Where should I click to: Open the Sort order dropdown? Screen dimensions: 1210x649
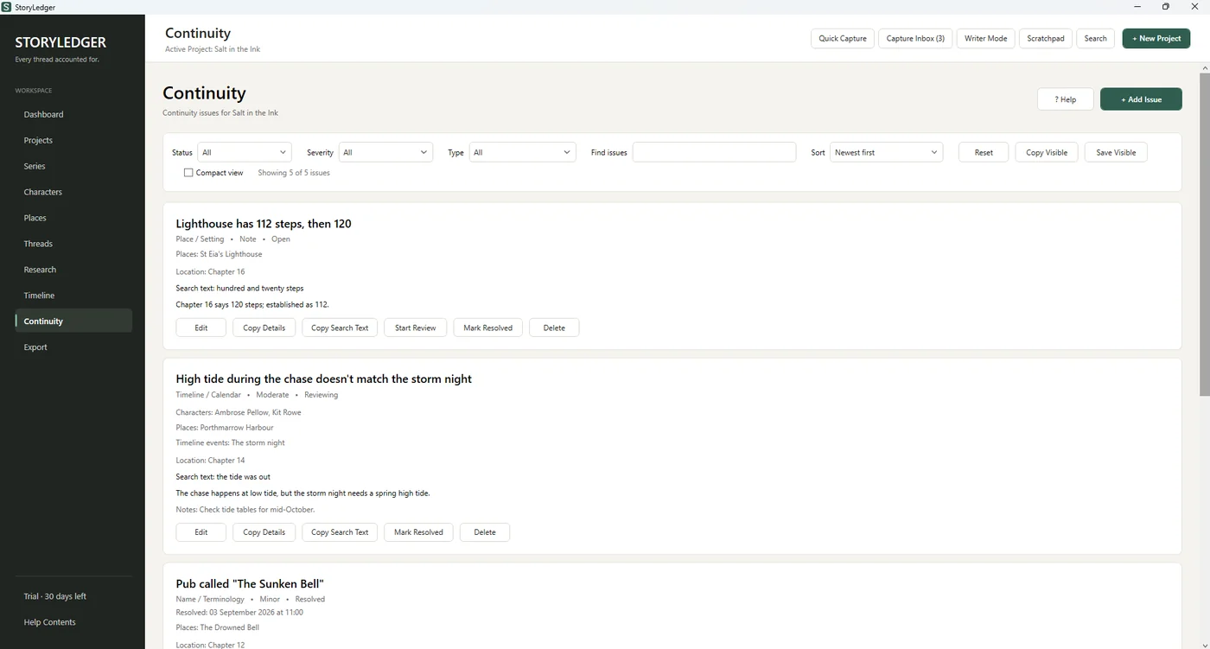point(886,152)
